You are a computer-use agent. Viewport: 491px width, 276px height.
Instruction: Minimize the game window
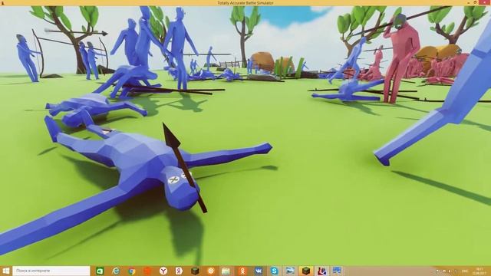pos(469,3)
